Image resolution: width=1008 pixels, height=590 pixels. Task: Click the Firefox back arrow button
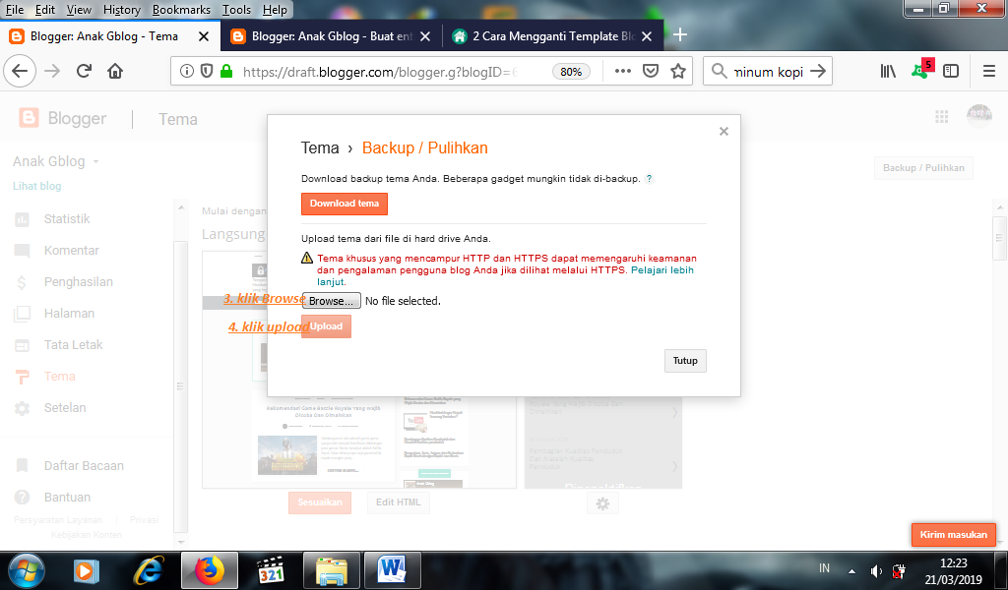(x=20, y=71)
